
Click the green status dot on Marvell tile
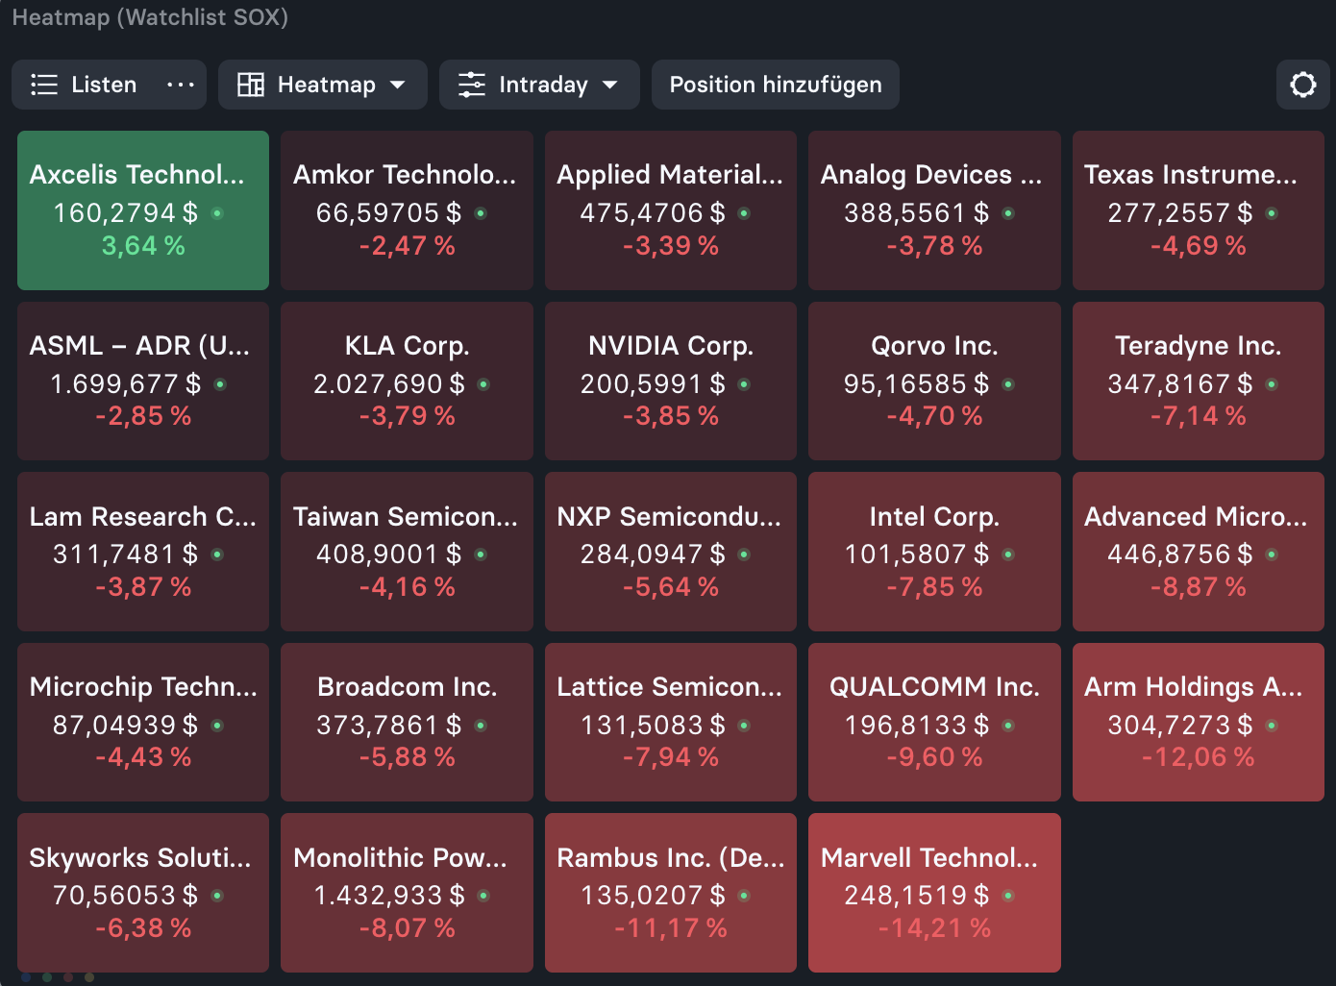coord(1008,896)
